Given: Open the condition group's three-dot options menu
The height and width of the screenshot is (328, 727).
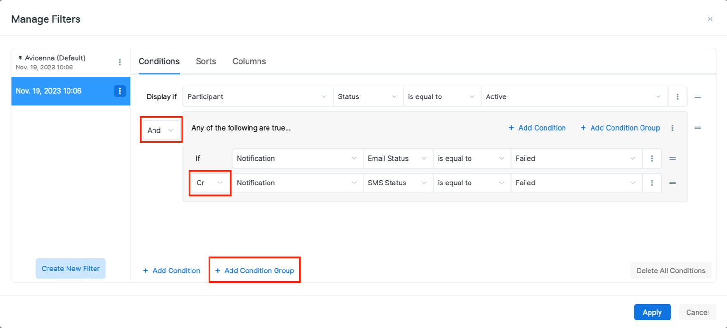Looking at the screenshot, I should pos(672,128).
